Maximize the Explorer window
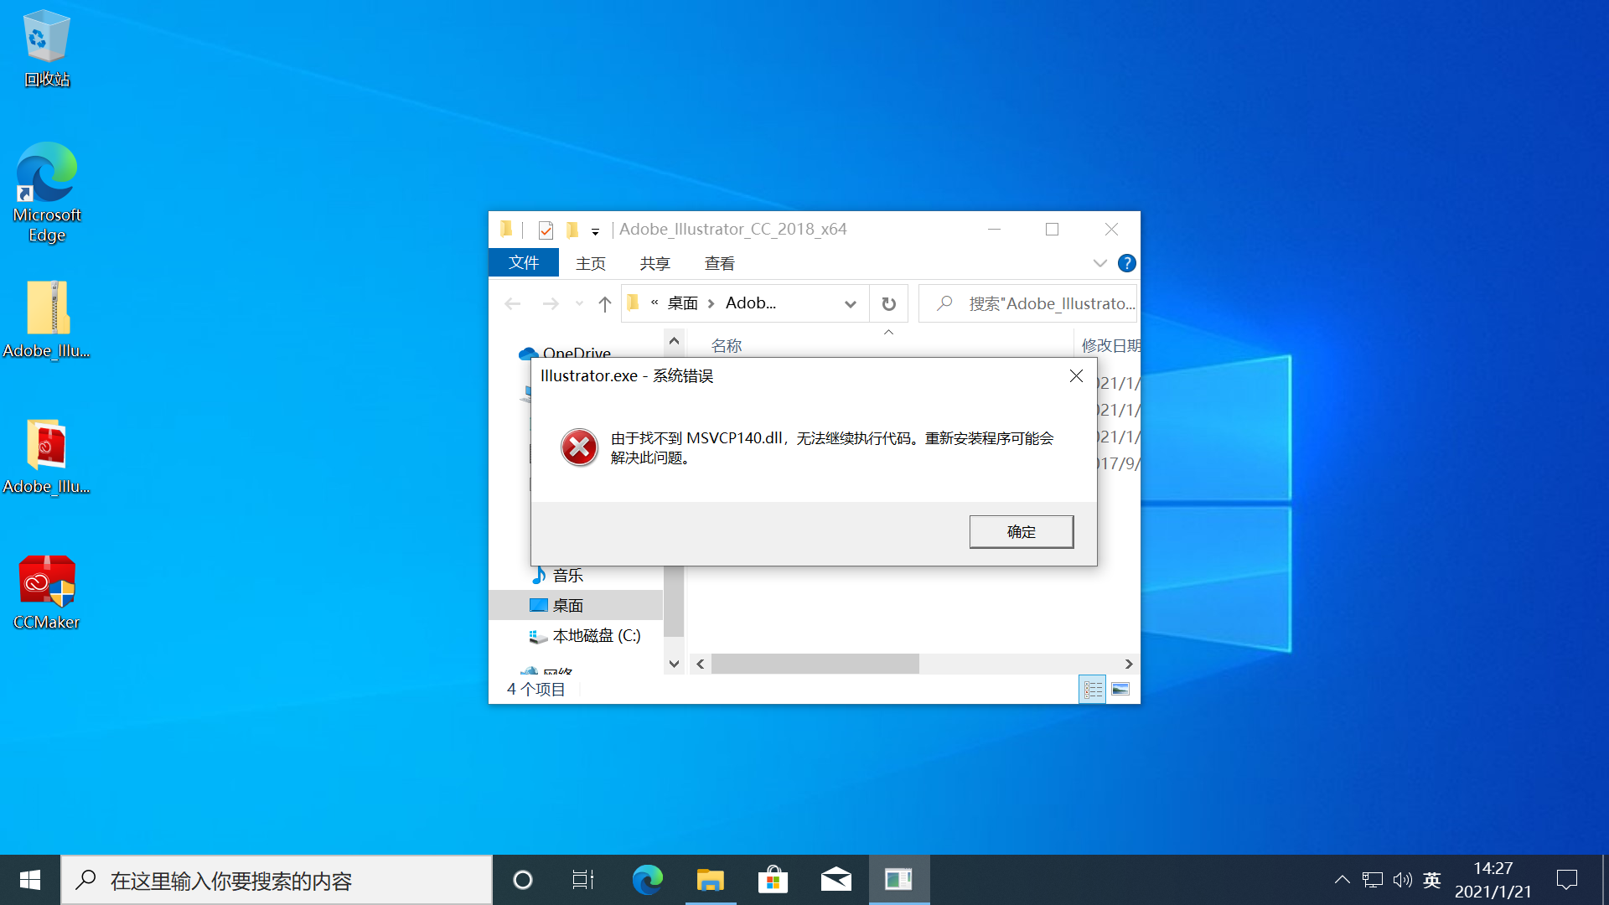1609x905 pixels. pos(1052,229)
